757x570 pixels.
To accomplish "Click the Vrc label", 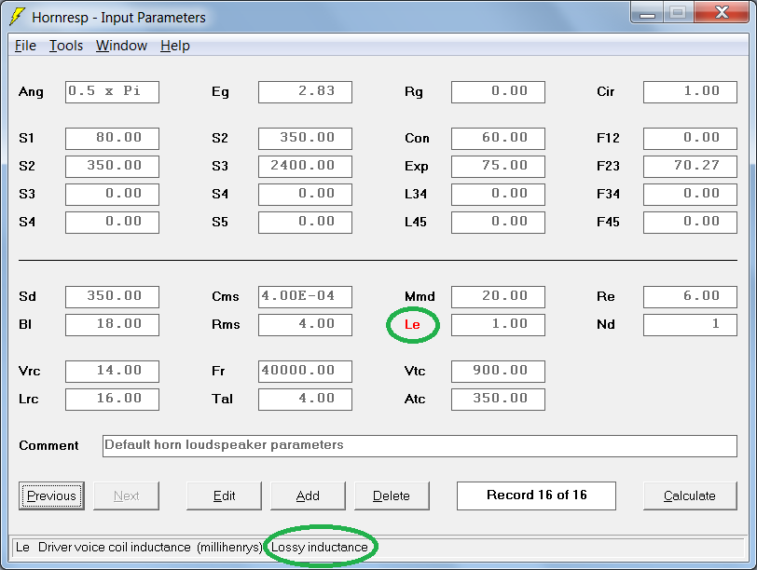I will (29, 371).
